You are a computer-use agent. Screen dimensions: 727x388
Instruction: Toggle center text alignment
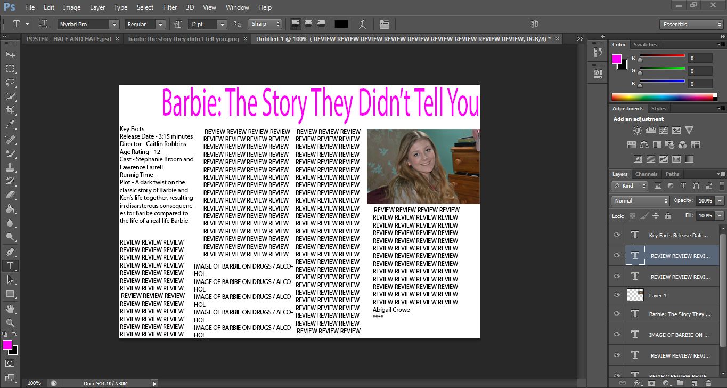pyautogui.click(x=308, y=24)
